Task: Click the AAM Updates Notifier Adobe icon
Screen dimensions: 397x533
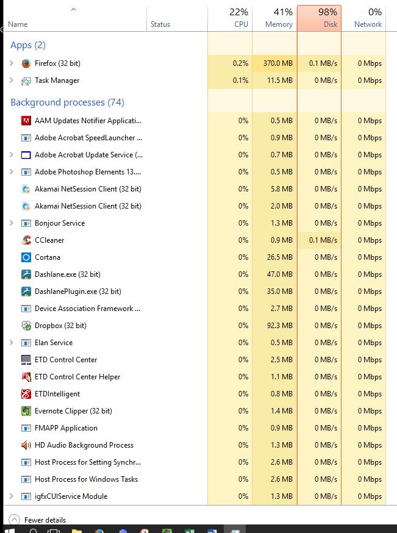Action: click(26, 121)
